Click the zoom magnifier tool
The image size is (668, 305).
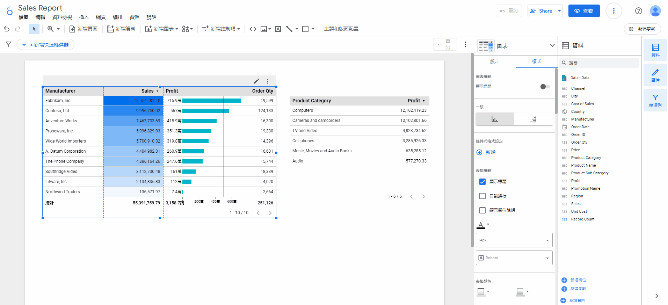click(51, 29)
